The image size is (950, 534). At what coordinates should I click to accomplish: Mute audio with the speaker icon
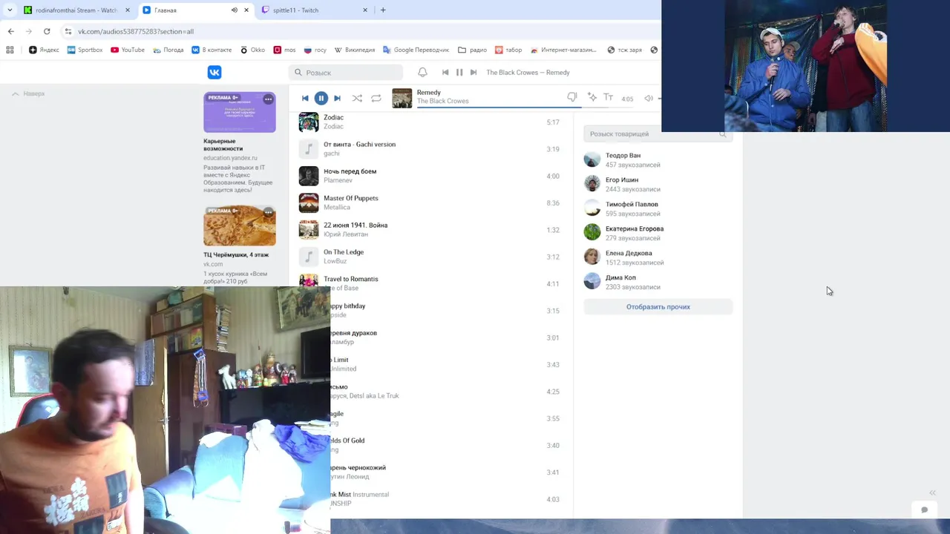coord(649,98)
